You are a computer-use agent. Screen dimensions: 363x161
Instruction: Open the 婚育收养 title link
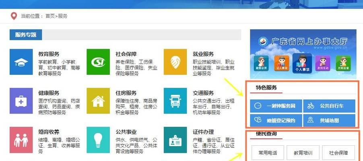pyautogui.click(x=49, y=132)
